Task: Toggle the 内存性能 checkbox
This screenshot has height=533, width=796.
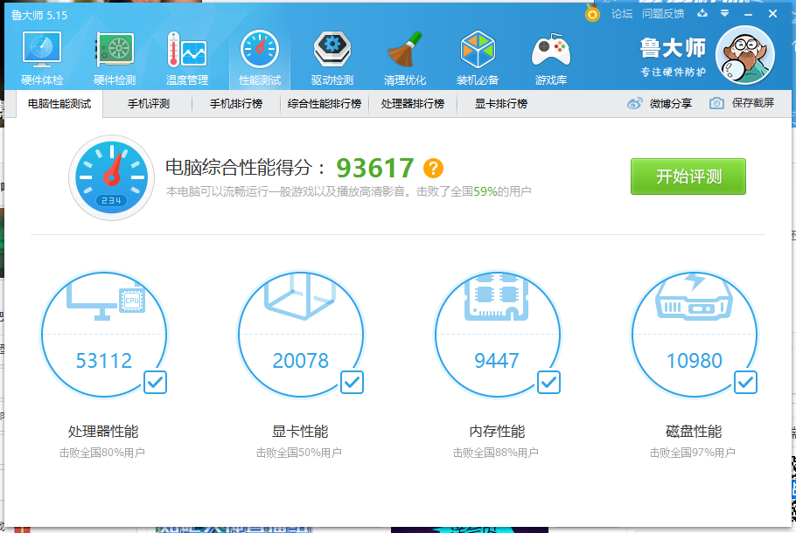Action: (x=548, y=383)
